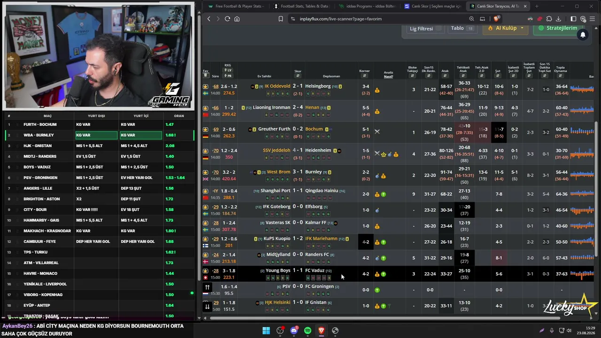Screen dimensions: 601x338
Task: Sort table by the Korner column arrows
Action: [364, 76]
